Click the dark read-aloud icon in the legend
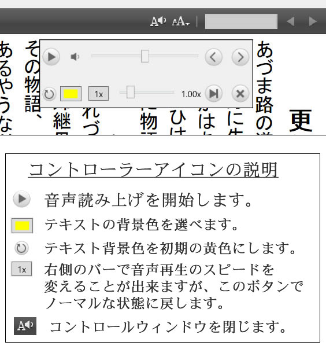Image resolution: width=326 pixels, height=353 pixels. click(25, 326)
